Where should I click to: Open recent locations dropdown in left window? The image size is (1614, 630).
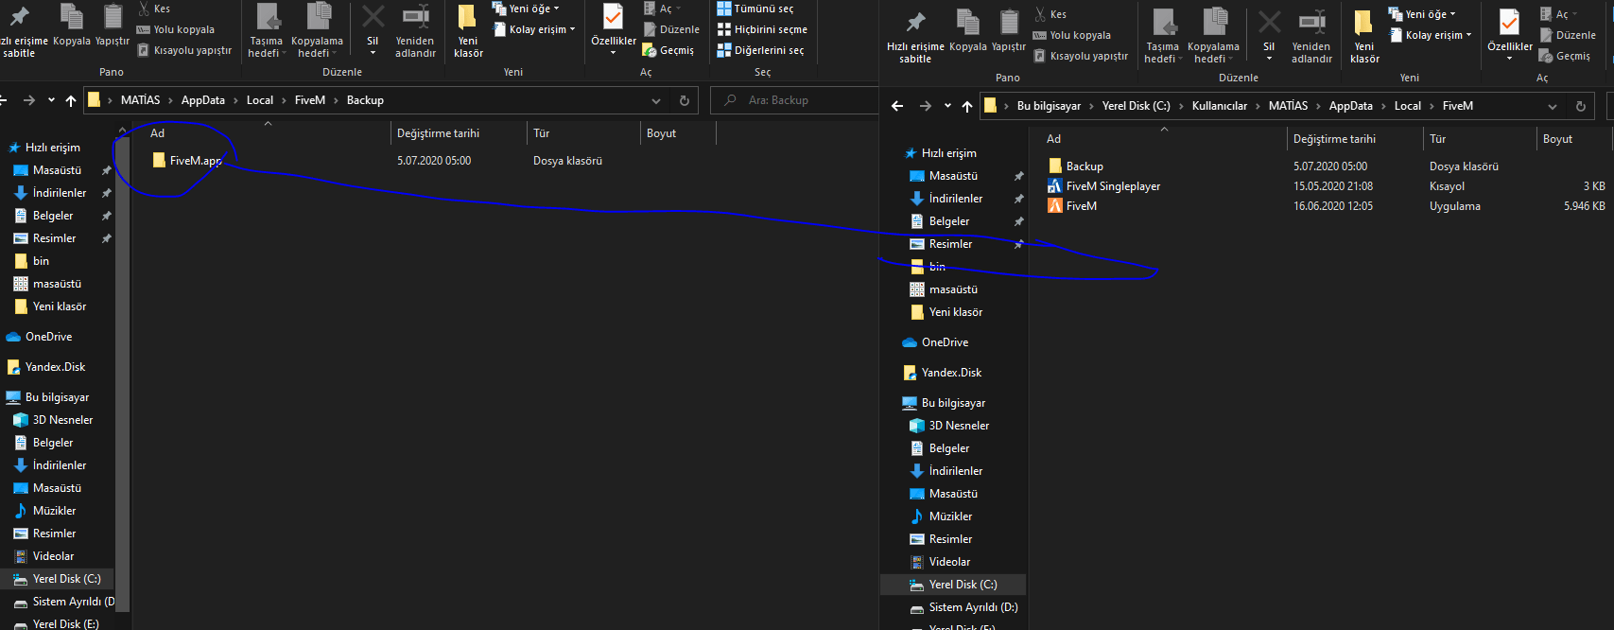51,100
